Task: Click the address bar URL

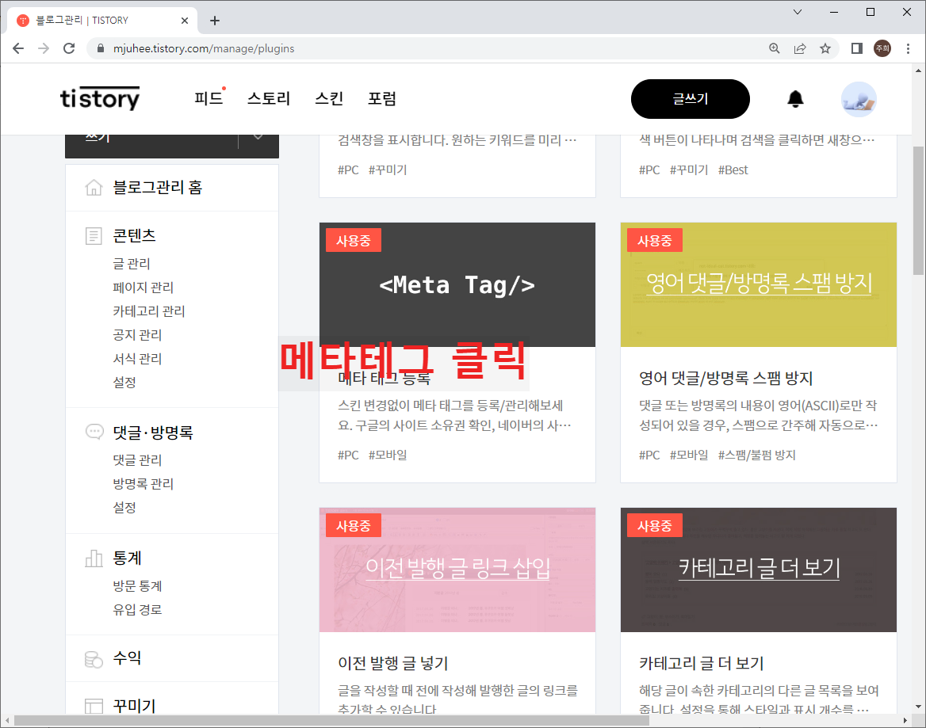Action: click(x=204, y=48)
